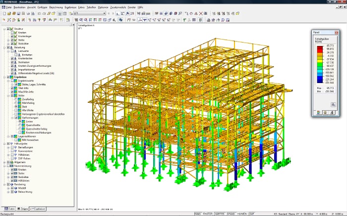
Task: Toggle the Knotenlasten checkbox
Action: click(x=12, y=58)
